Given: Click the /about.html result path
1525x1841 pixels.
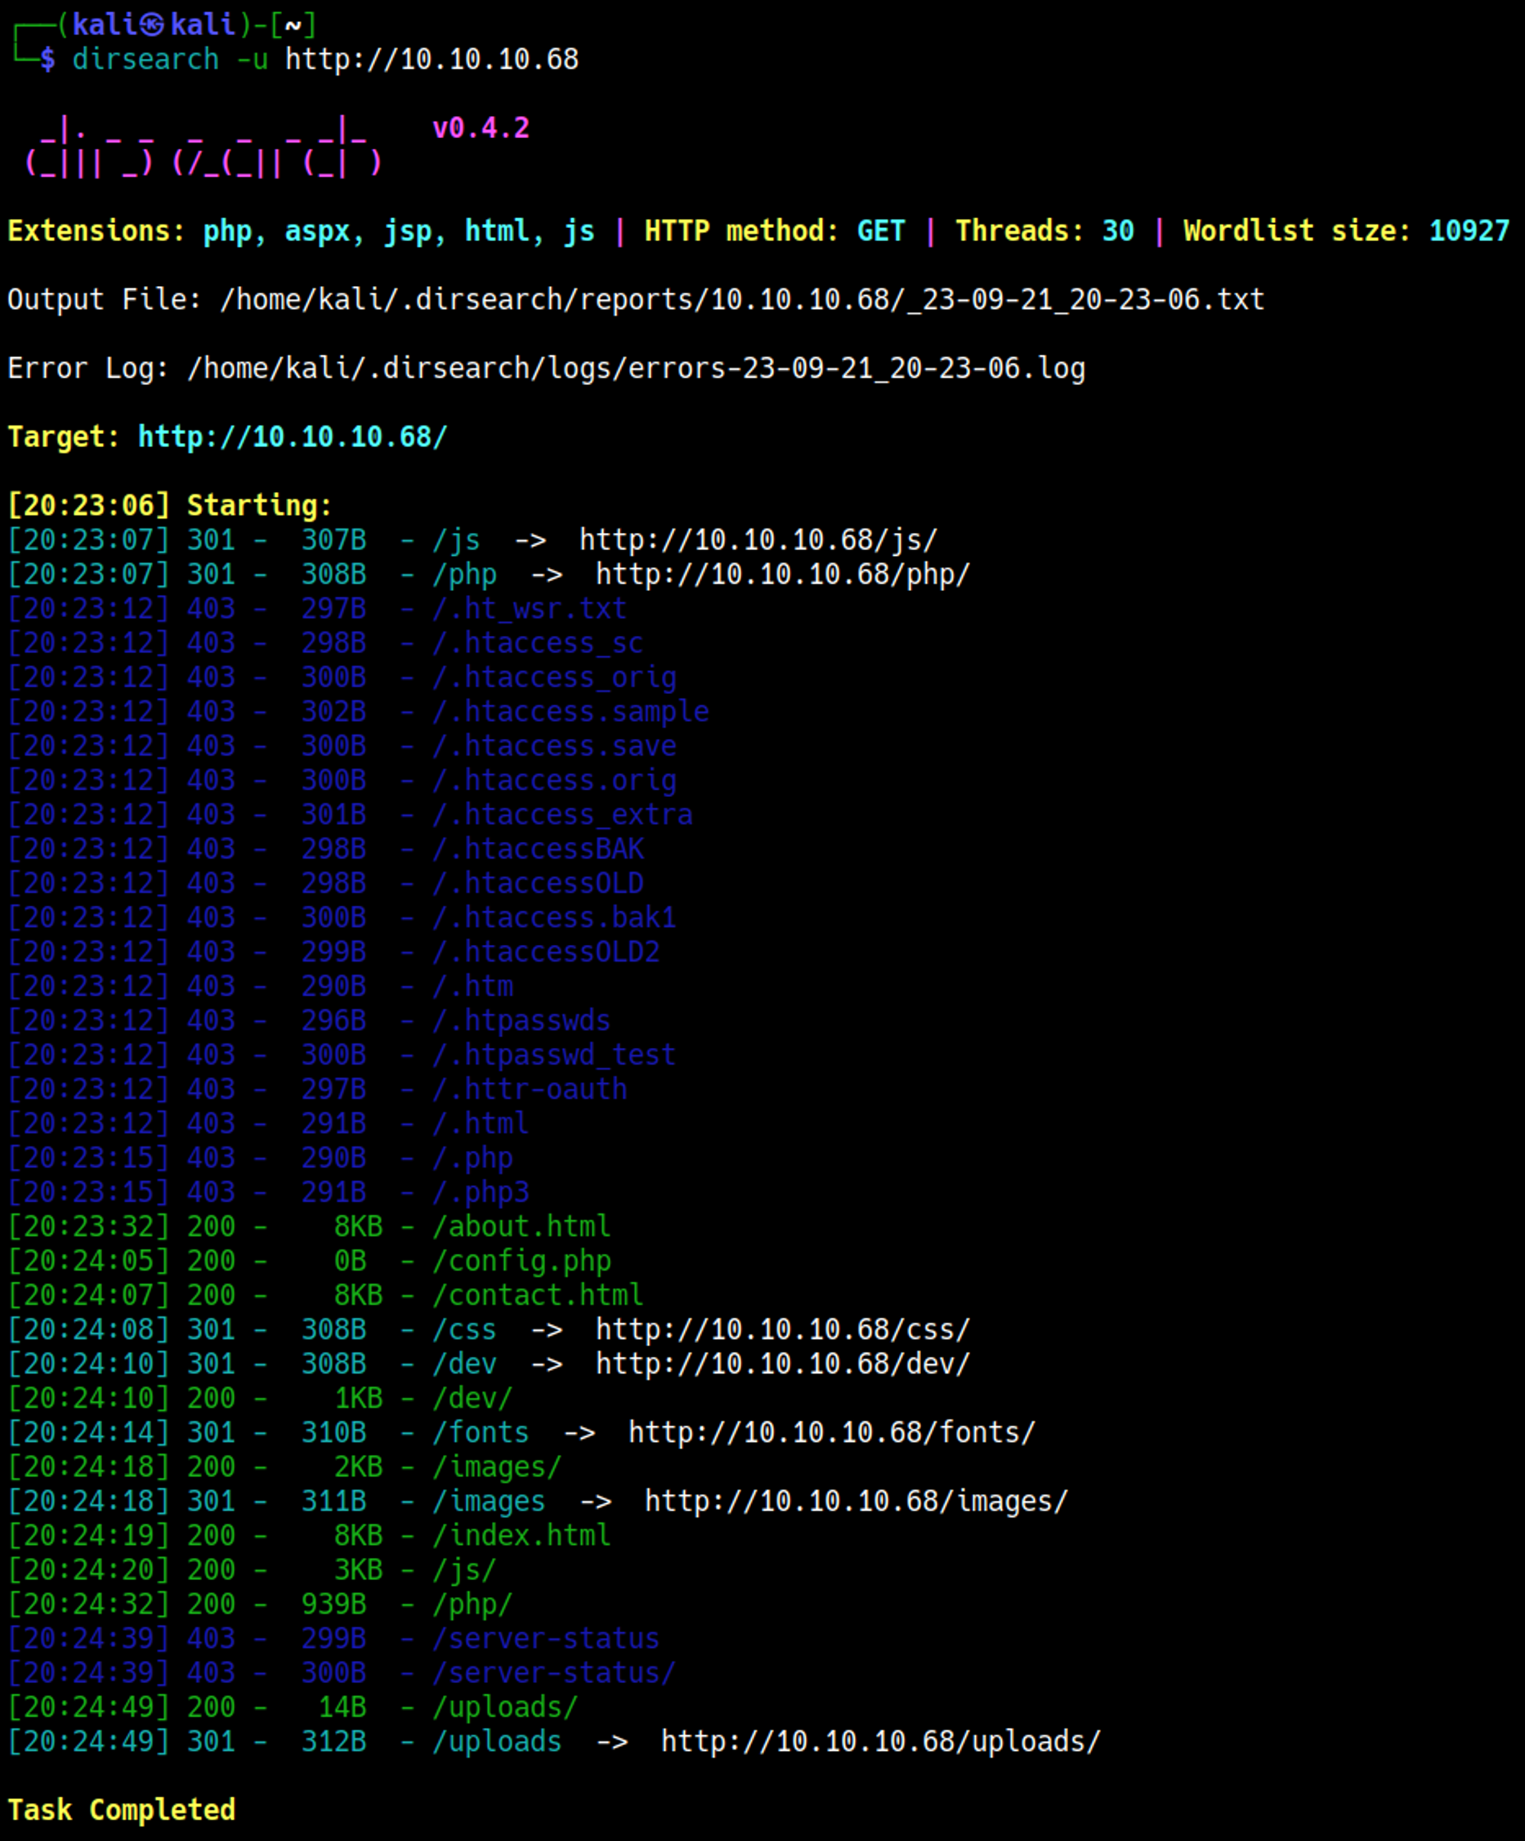Looking at the screenshot, I should pos(522,1226).
